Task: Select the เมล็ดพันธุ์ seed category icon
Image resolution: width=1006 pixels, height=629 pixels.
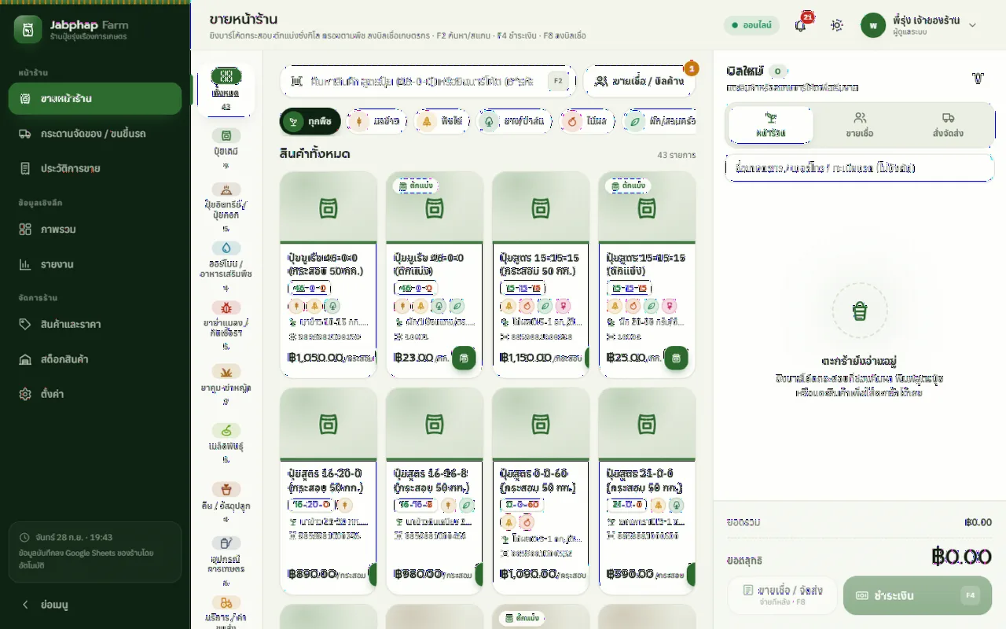Action: click(x=226, y=430)
